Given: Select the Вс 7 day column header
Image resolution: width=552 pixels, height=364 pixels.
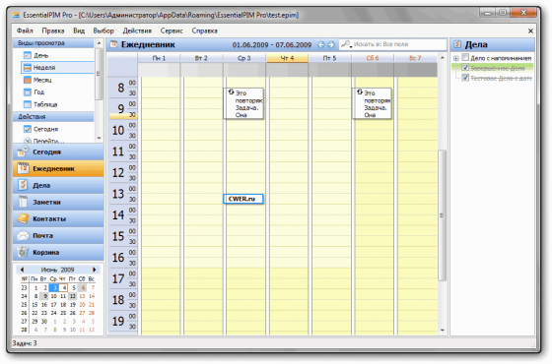Looking at the screenshot, I should [x=415, y=58].
